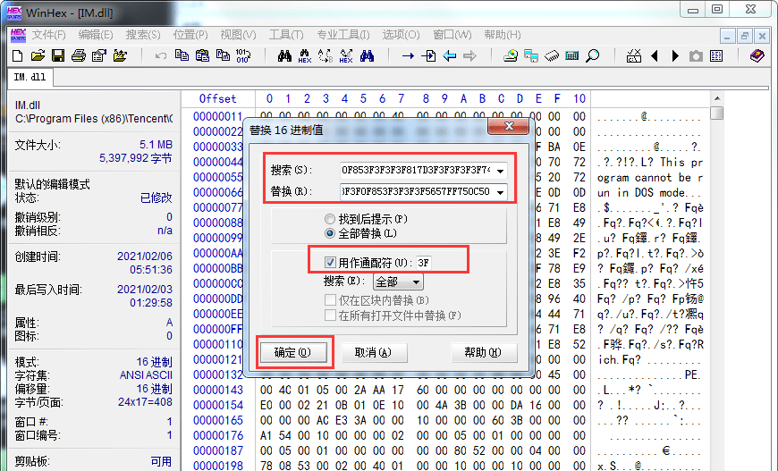Click the Calculator toolbar icon
Viewport: 778px width, 471px height.
571,55
